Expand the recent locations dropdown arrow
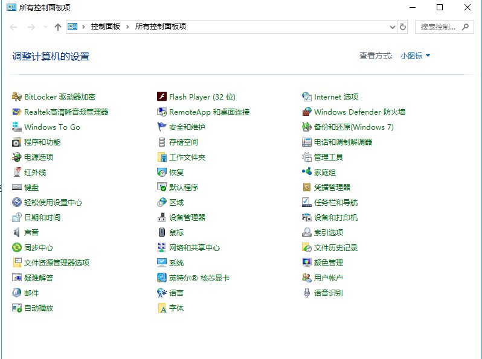 pos(45,27)
